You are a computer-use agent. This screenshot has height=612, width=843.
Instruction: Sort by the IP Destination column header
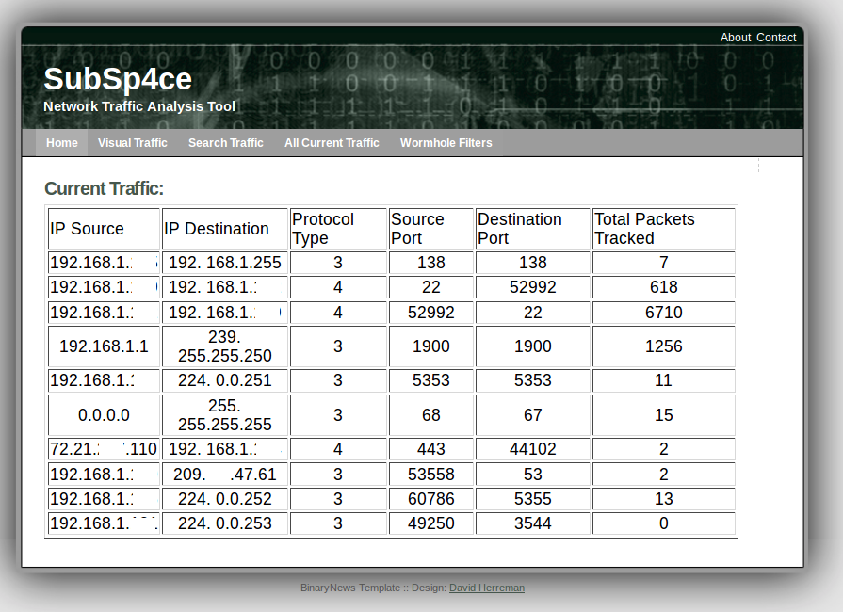(218, 228)
